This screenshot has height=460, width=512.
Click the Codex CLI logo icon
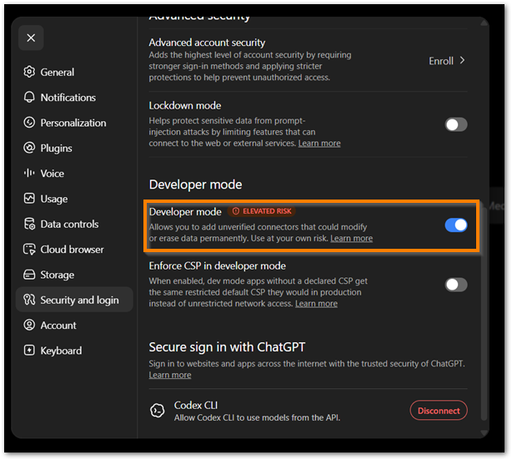pyautogui.click(x=158, y=411)
